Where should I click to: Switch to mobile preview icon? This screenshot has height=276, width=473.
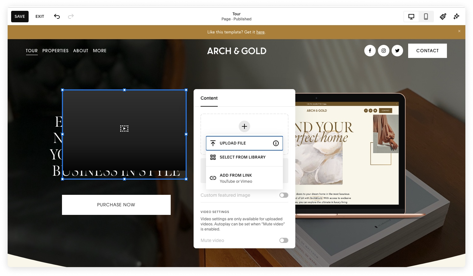click(x=426, y=16)
